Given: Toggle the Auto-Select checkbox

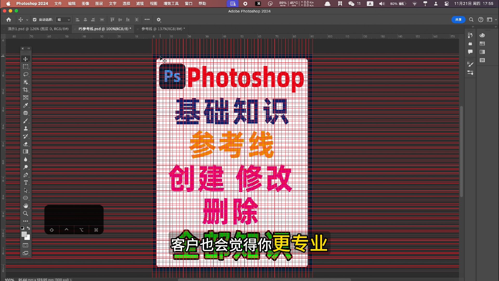Looking at the screenshot, I should [35, 20].
